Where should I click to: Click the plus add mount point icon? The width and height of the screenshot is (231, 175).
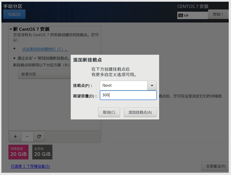tap(15, 137)
